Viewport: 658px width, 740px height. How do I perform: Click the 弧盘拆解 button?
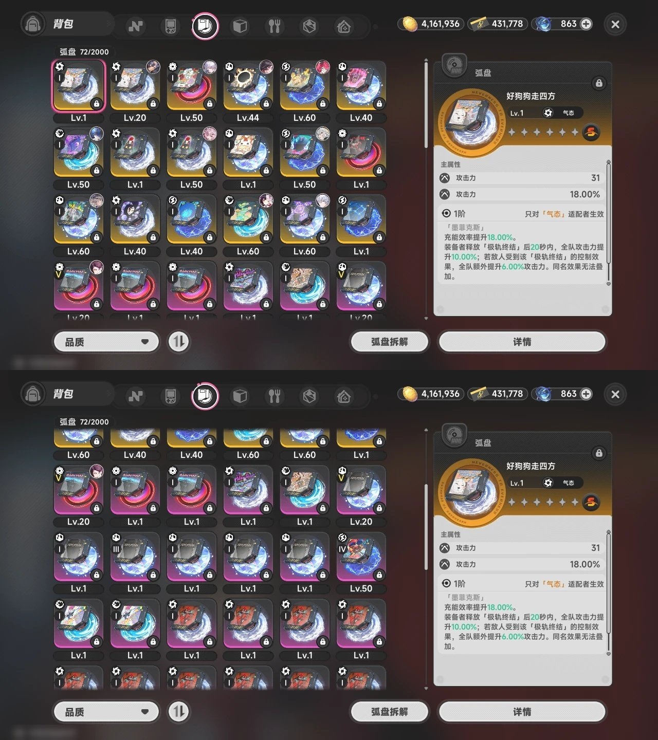389,342
